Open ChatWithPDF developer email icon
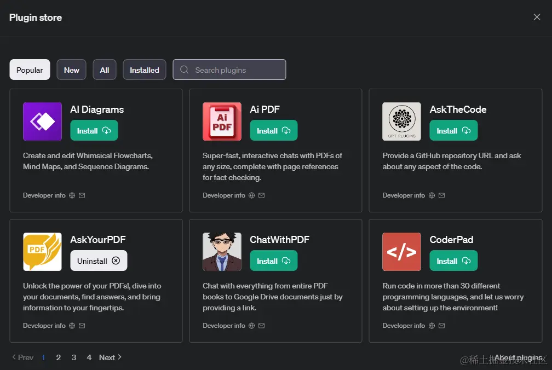This screenshot has height=370, width=552. pos(262,326)
